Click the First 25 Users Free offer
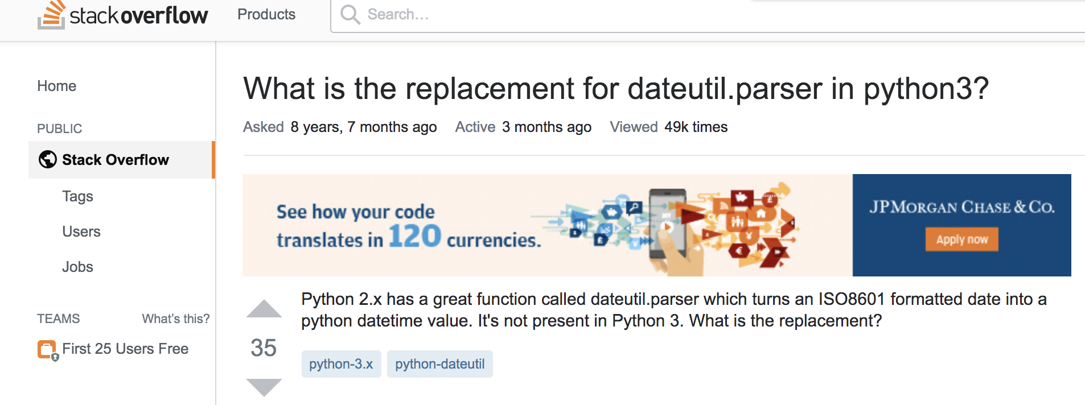 tap(125, 349)
